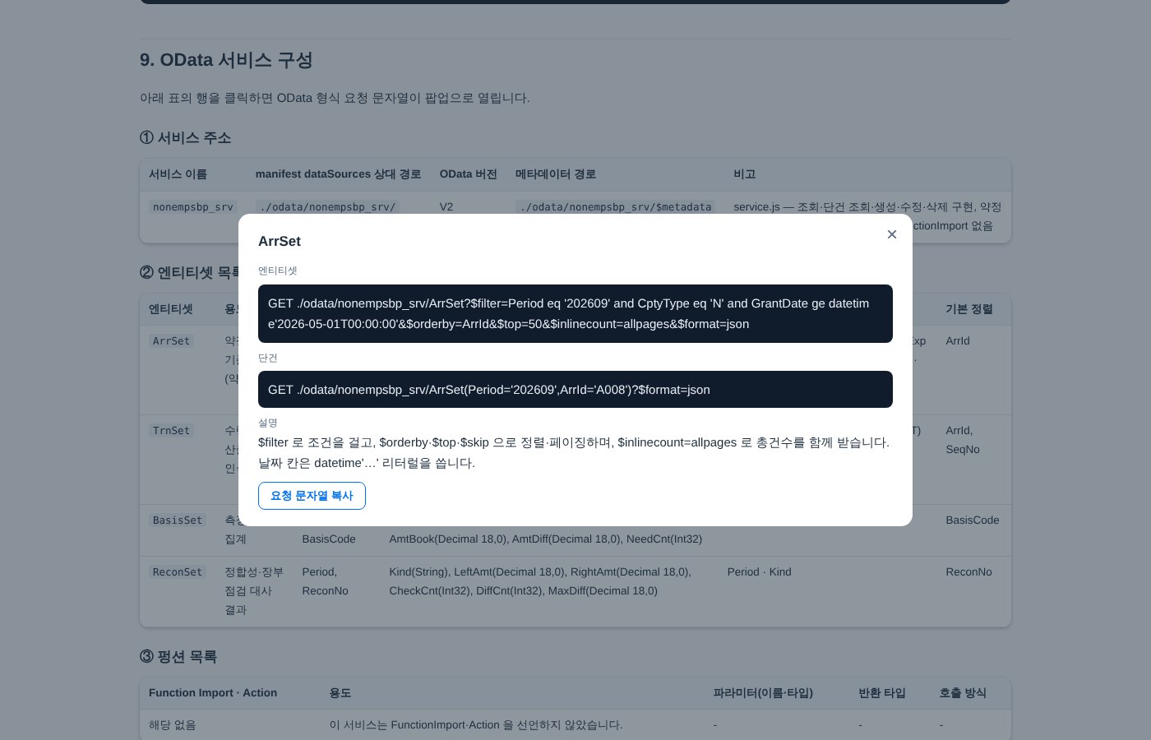Screen dimensions: 1151x740
Task: Click the entity set GET request code block
Action: [x=575, y=313]
